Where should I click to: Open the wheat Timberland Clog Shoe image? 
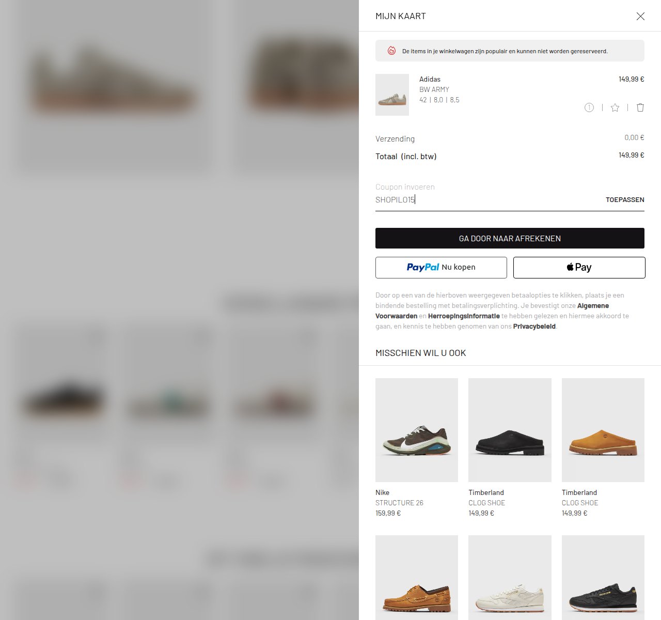click(x=603, y=430)
